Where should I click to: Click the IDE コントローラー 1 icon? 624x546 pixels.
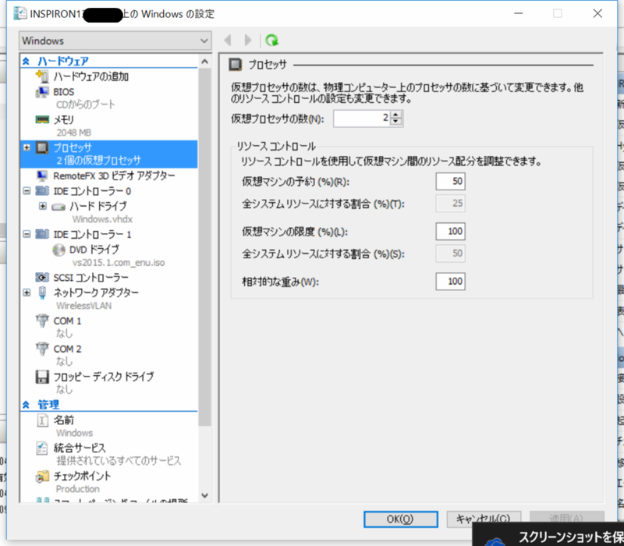tap(42, 234)
